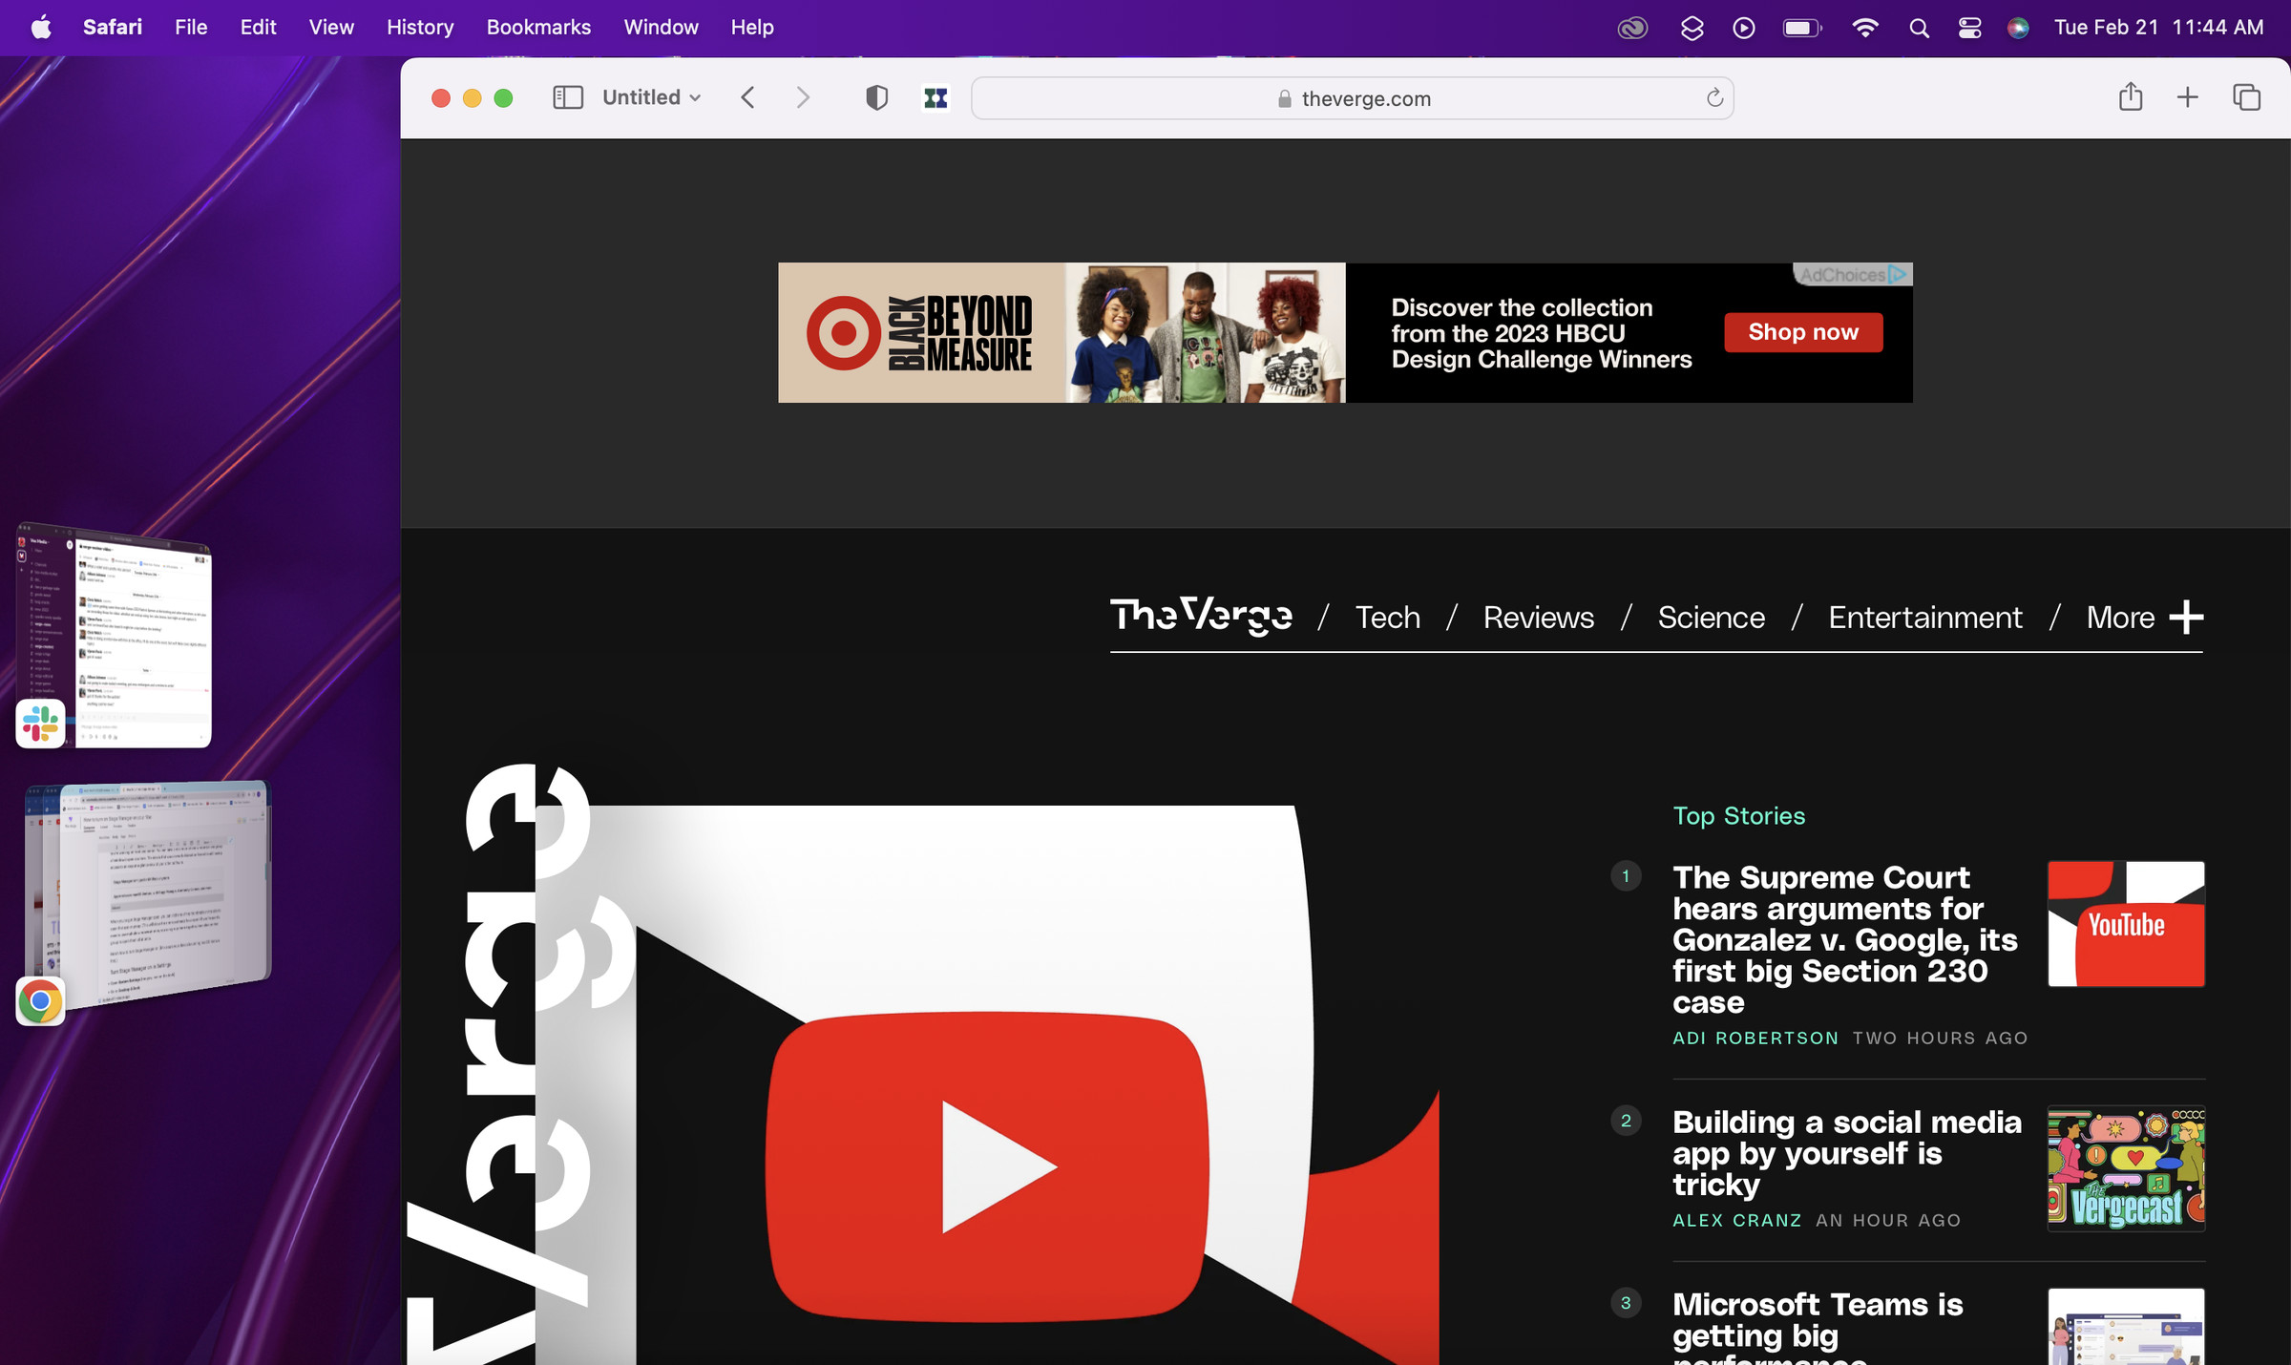Open the Apple menu
Screen dimensions: 2291x1365
point(41,27)
